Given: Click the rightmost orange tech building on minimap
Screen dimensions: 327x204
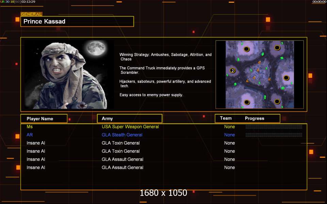Looking at the screenshot, I should (270, 79).
